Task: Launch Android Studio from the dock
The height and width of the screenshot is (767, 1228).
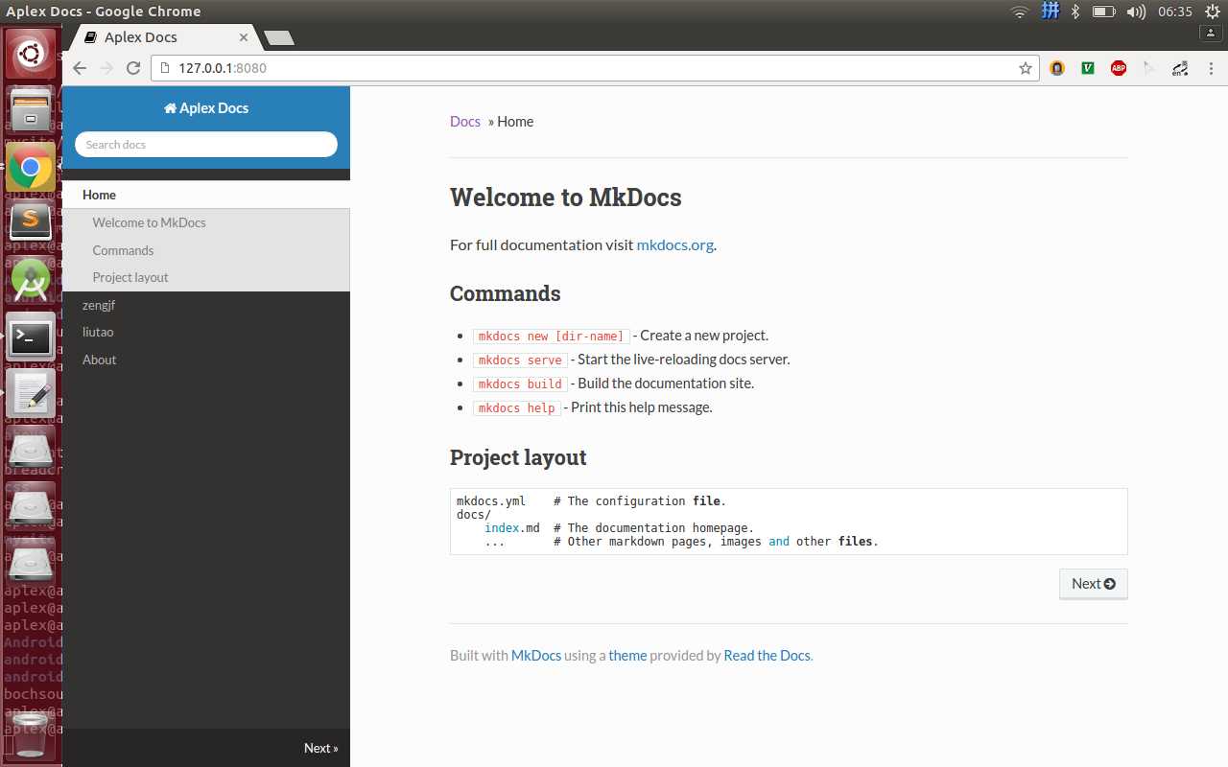Action: pyautogui.click(x=31, y=280)
